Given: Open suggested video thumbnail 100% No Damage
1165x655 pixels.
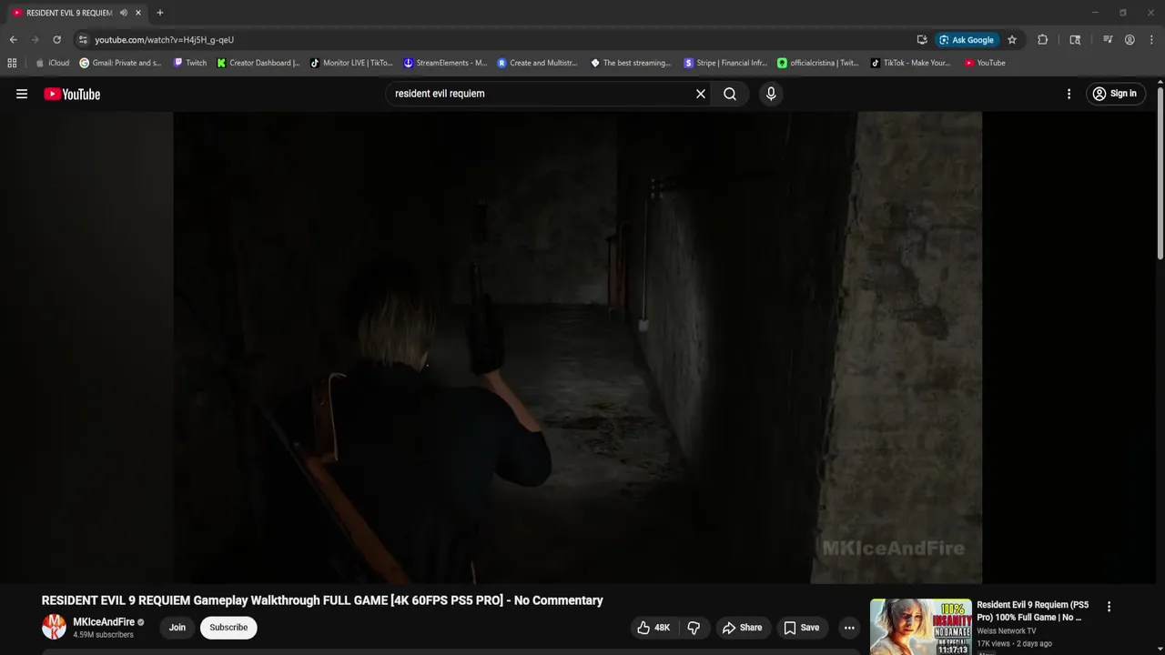Looking at the screenshot, I should click(x=920, y=626).
